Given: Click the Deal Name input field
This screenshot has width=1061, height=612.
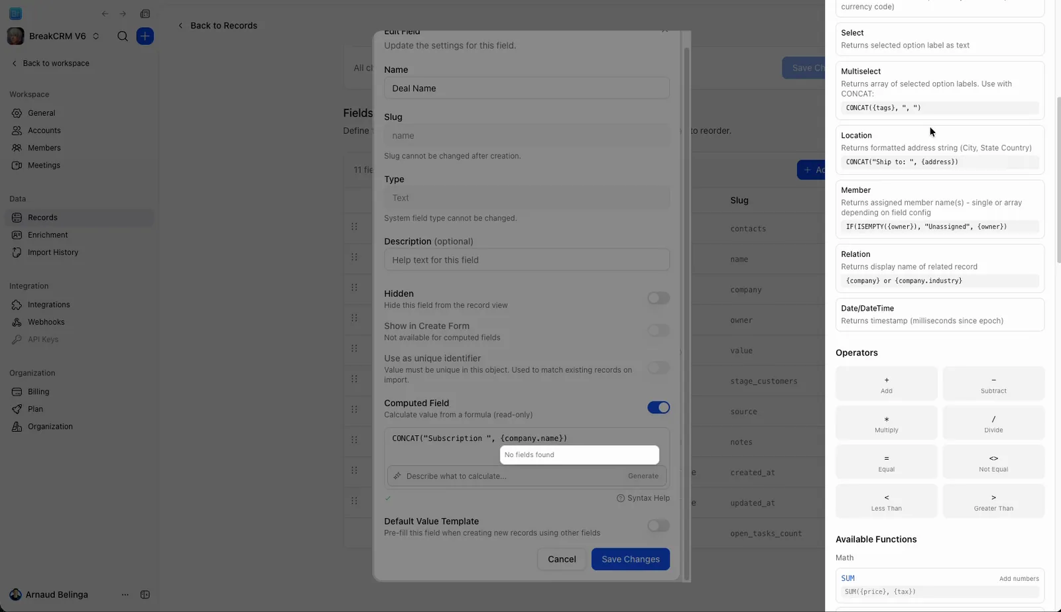Looking at the screenshot, I should point(527,88).
